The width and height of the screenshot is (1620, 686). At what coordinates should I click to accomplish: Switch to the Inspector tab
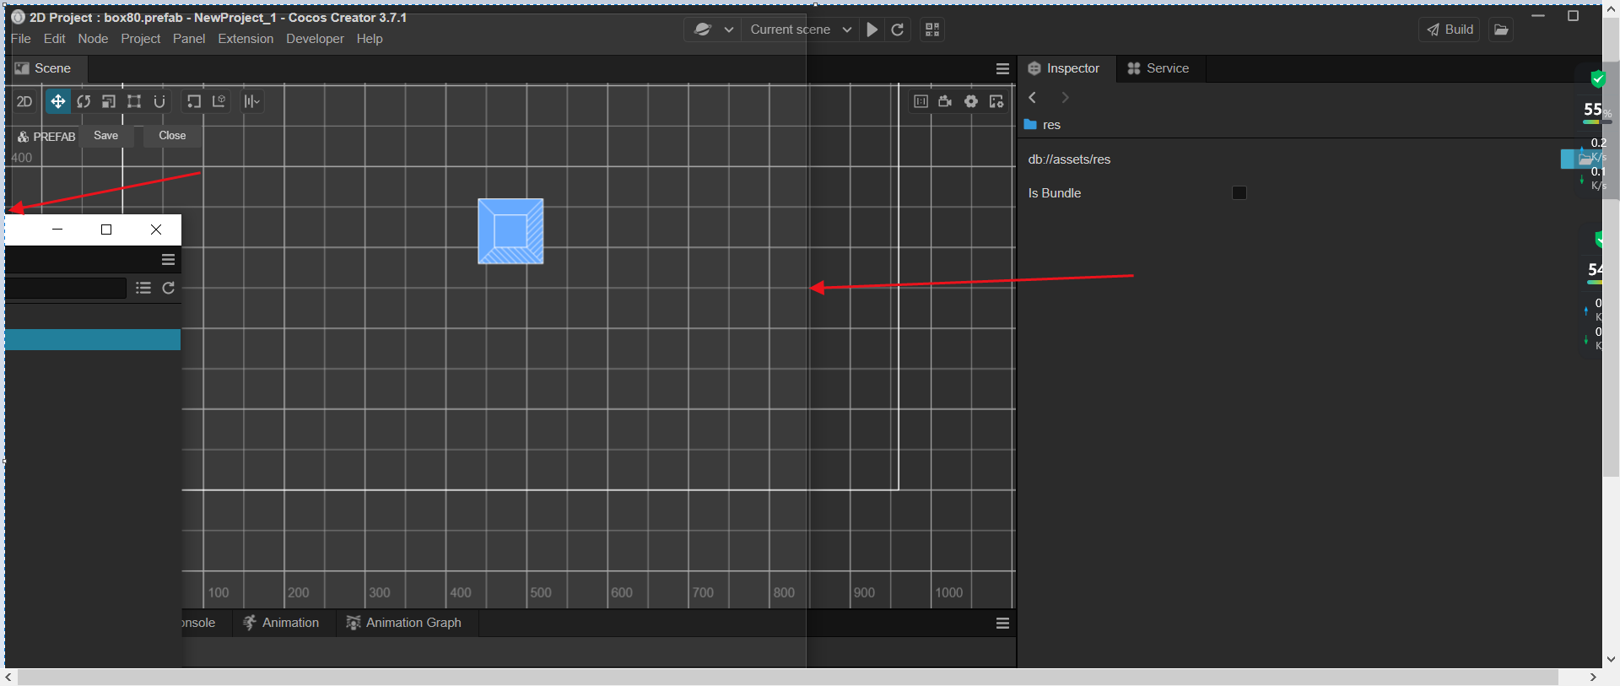(1064, 68)
